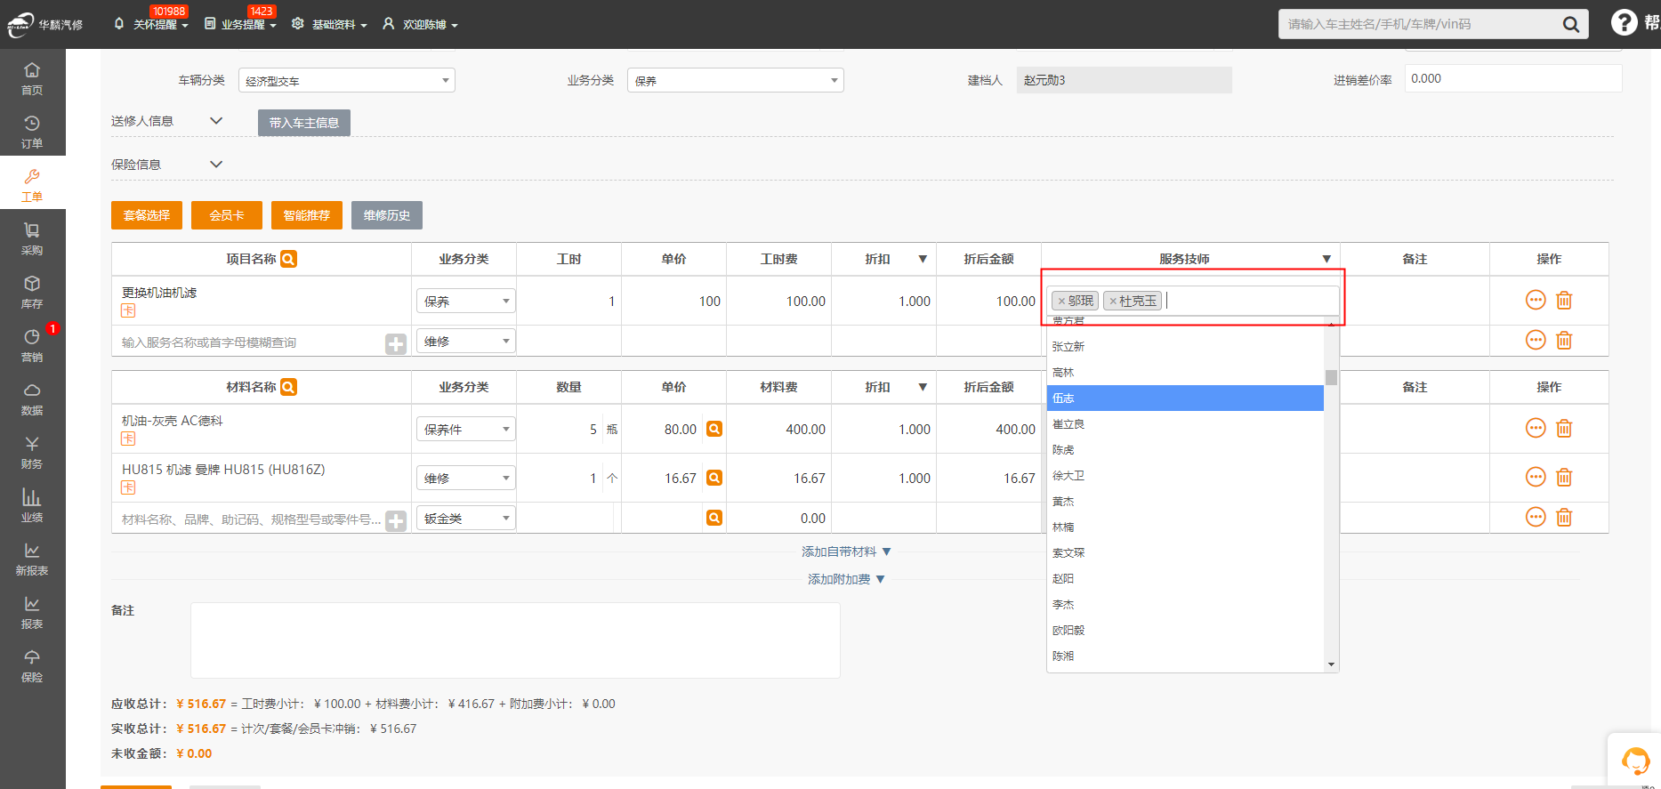Delete the 更换机油机滤 row with trash icon
Image resolution: width=1661 pixels, height=789 pixels.
[1564, 301]
